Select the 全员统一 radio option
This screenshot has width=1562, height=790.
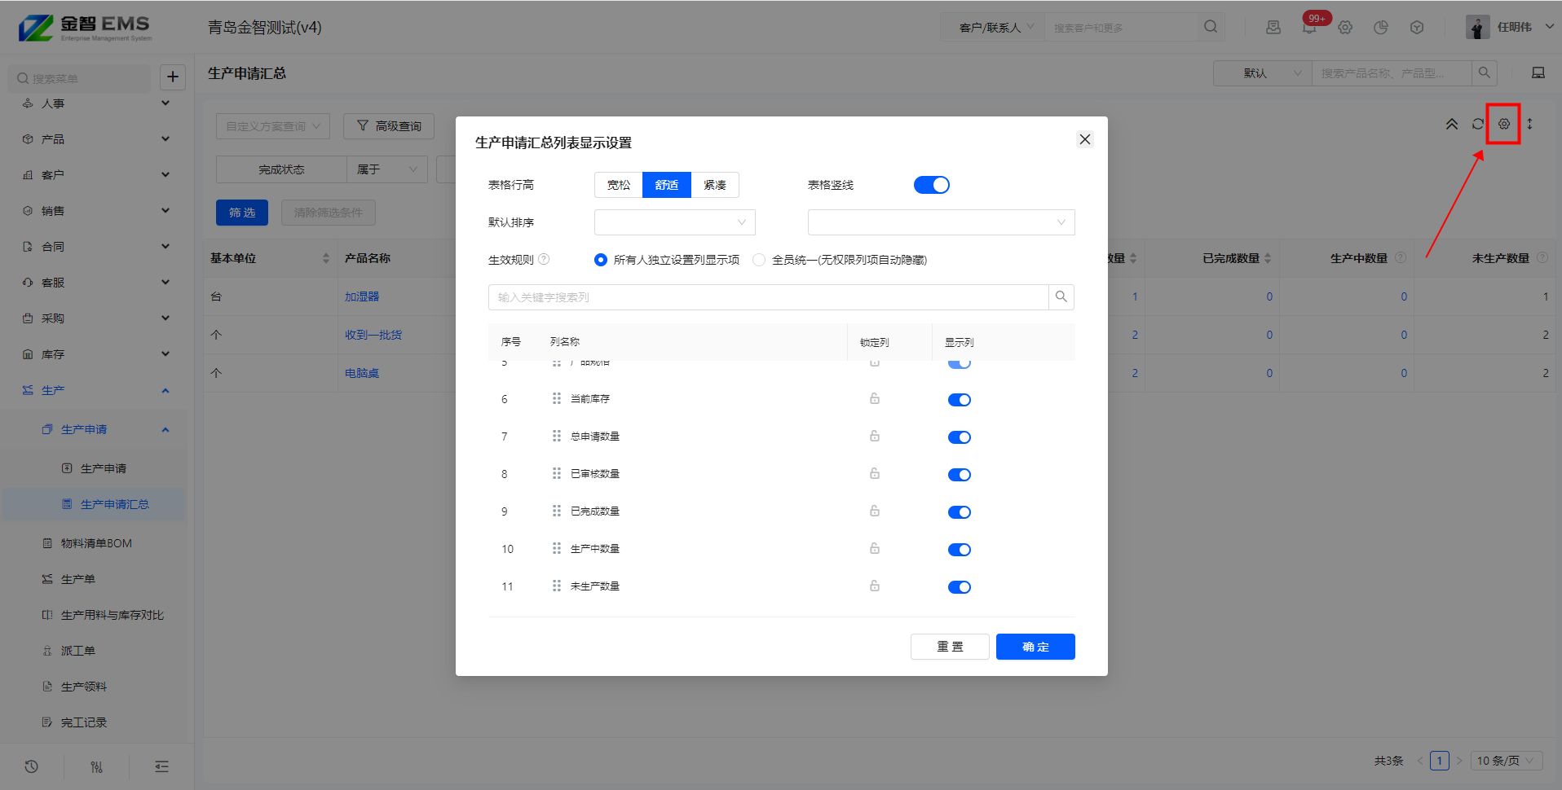tap(759, 260)
